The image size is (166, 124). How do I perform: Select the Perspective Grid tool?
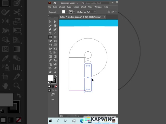(55, 52)
